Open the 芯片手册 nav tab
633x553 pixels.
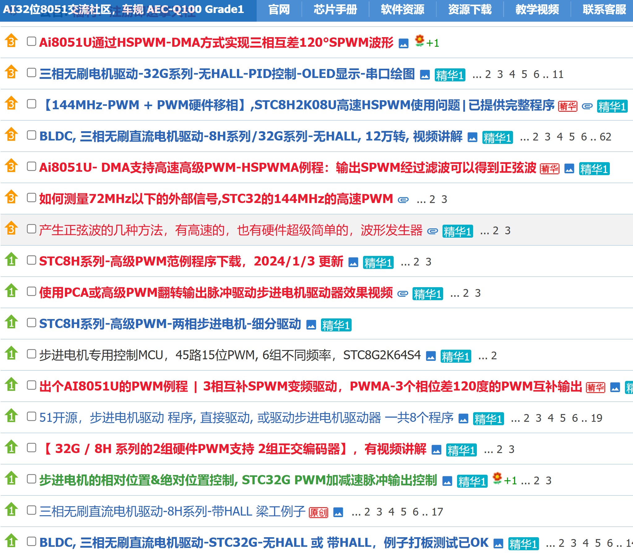click(x=335, y=10)
